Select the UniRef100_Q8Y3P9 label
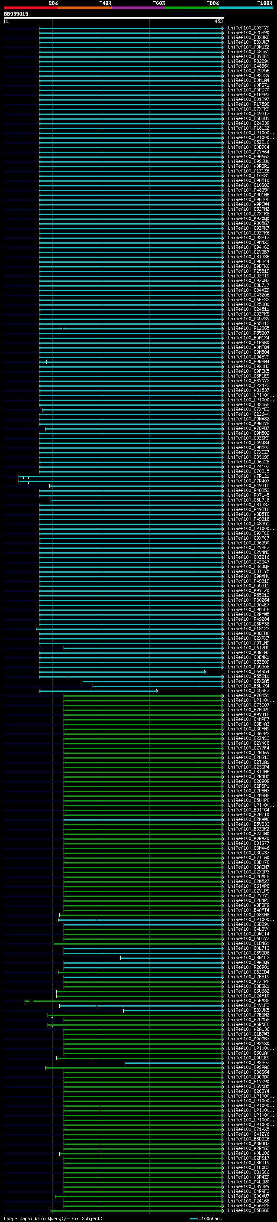 248,1186
